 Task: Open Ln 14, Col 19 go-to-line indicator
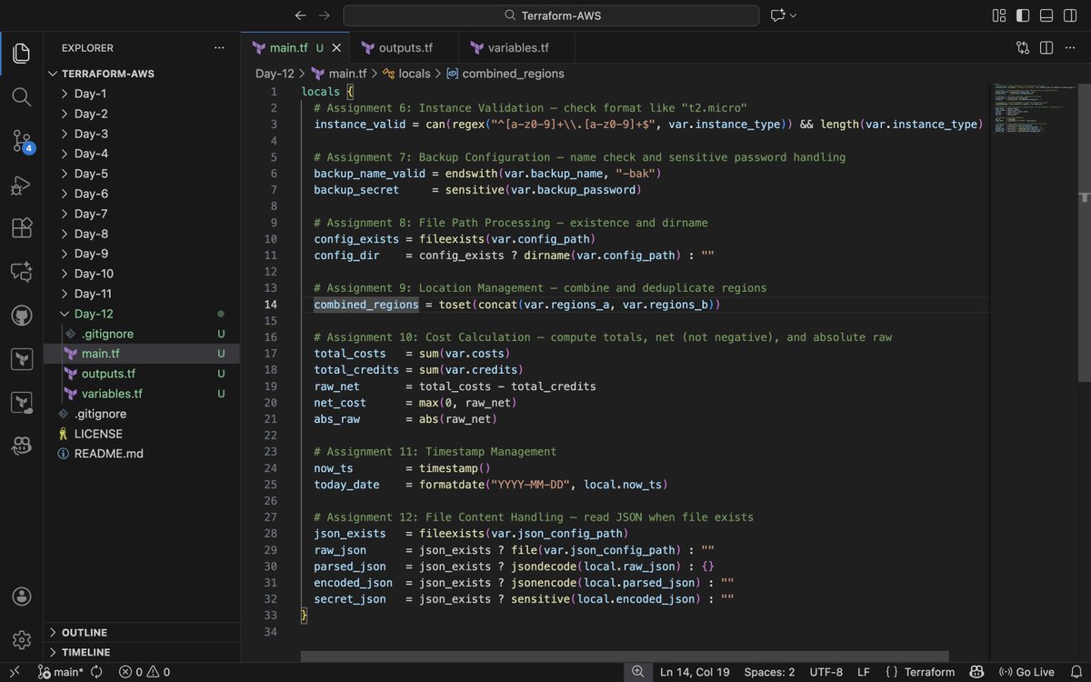(x=695, y=672)
